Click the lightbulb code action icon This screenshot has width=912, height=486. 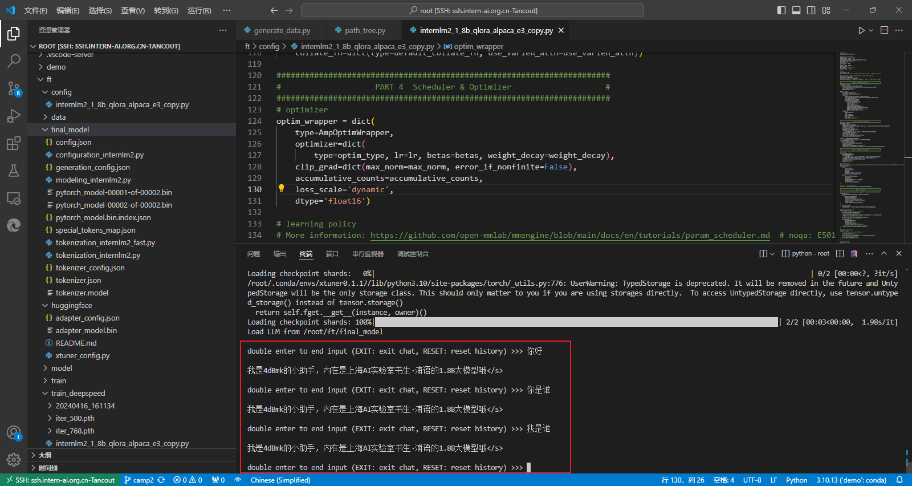(x=281, y=188)
